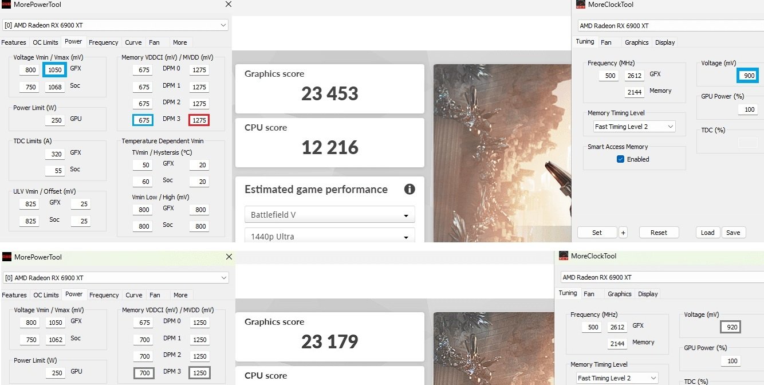Screen dimensions: 764x385
Task: Click the TDC Limits GFX field showing 320
Action: coord(56,154)
